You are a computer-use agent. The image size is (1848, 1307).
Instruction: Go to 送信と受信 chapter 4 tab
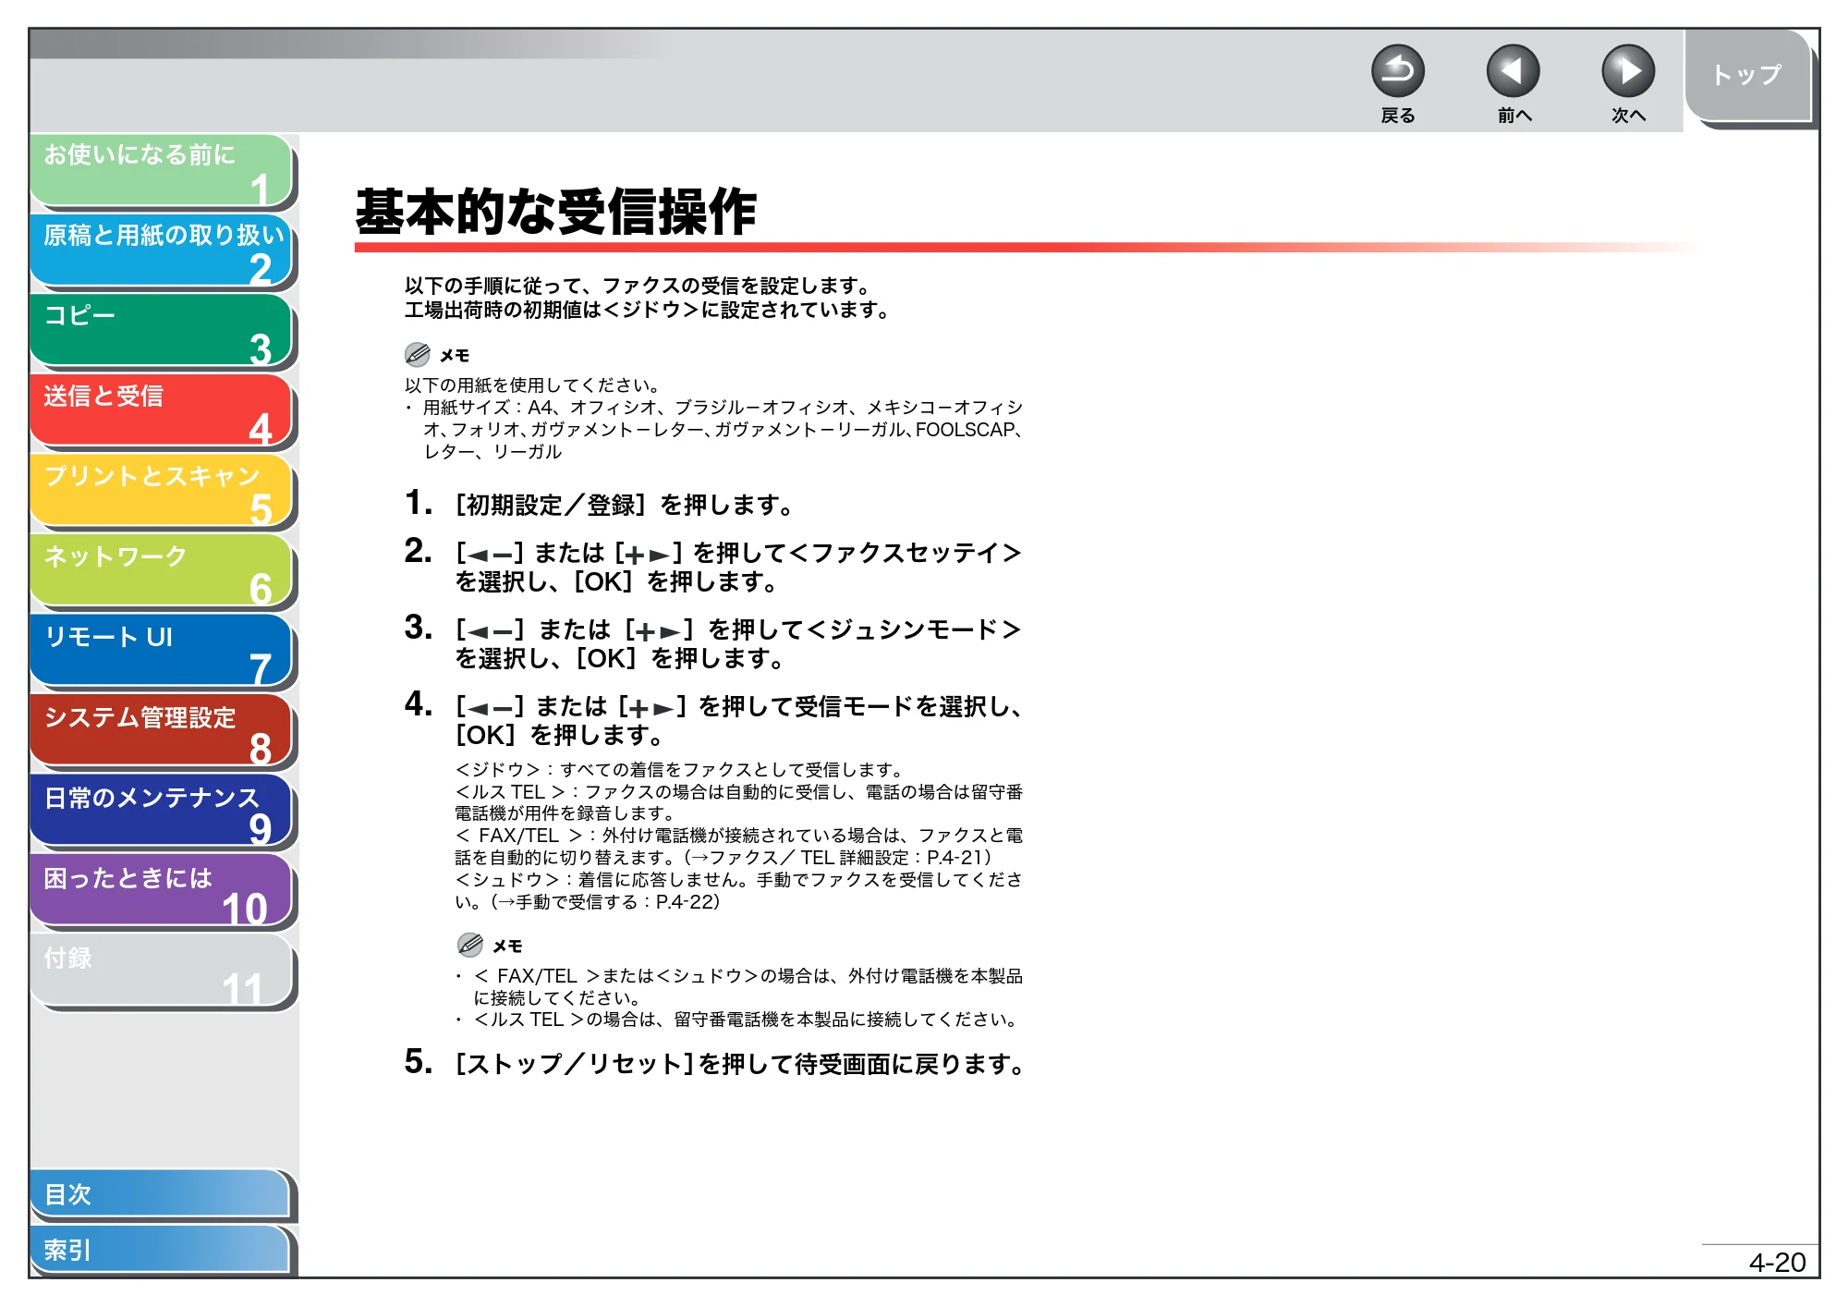162,410
